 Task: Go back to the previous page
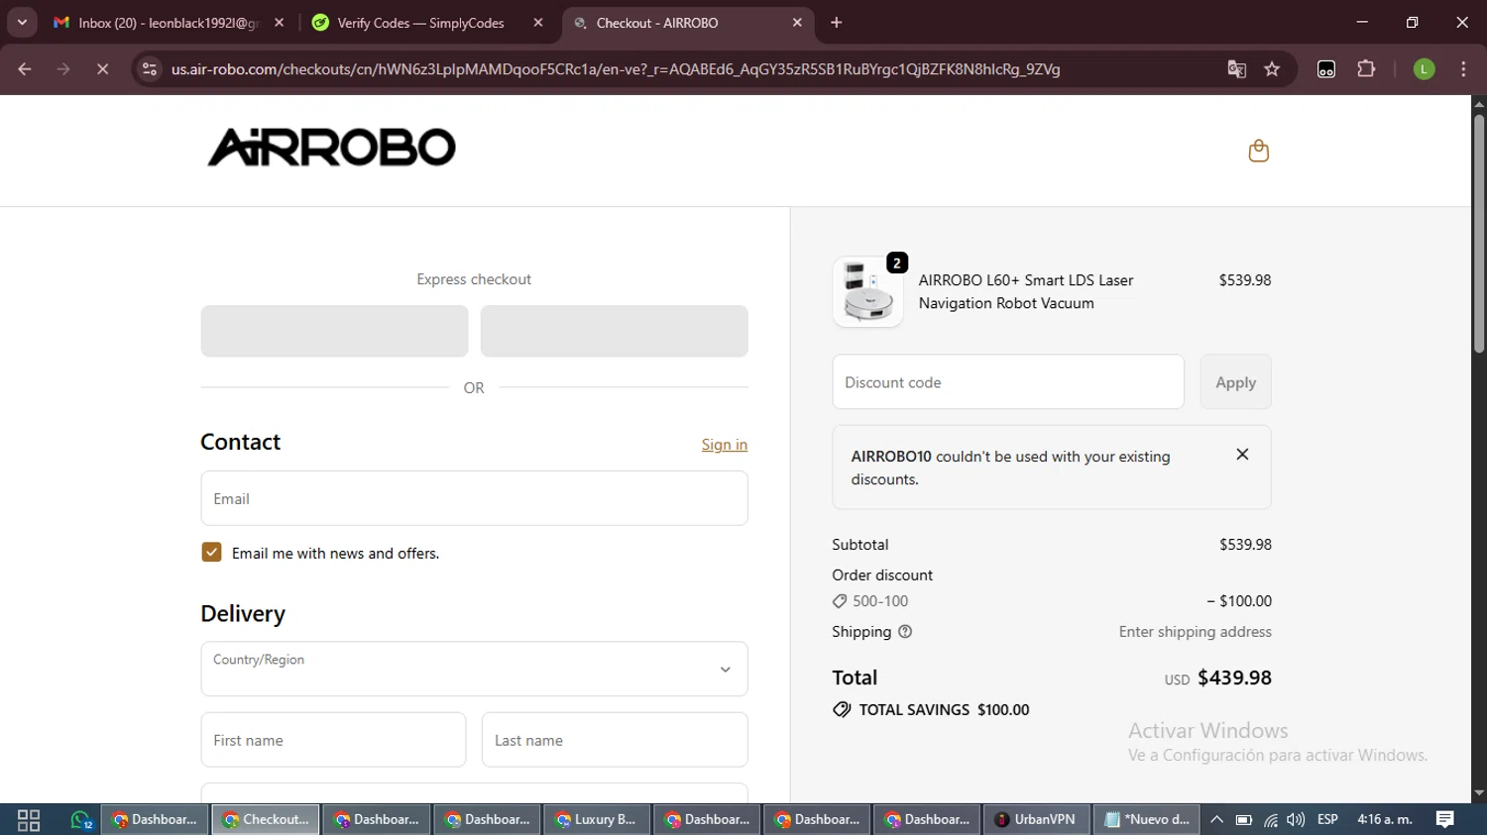pos(25,69)
